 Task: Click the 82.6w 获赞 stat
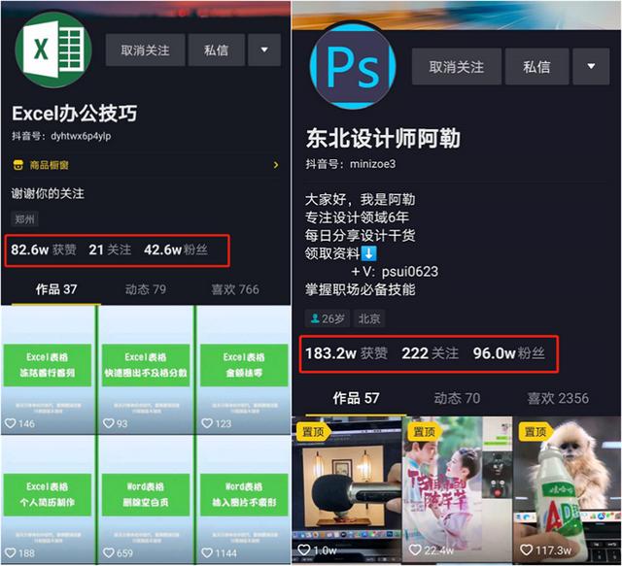[44, 250]
